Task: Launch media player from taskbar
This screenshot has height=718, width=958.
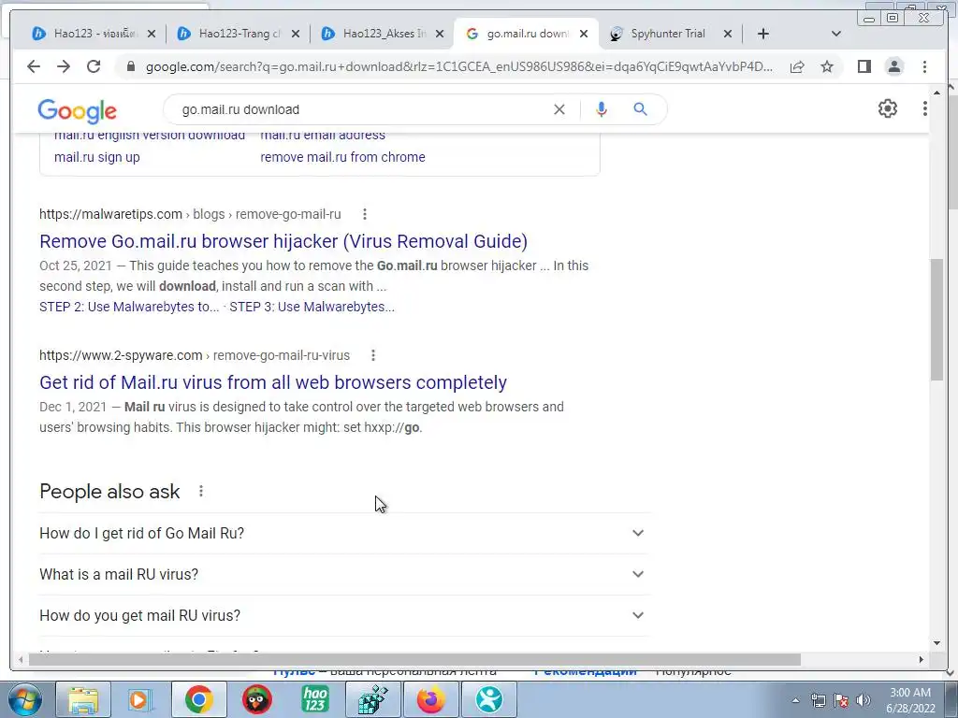Action: click(x=139, y=699)
